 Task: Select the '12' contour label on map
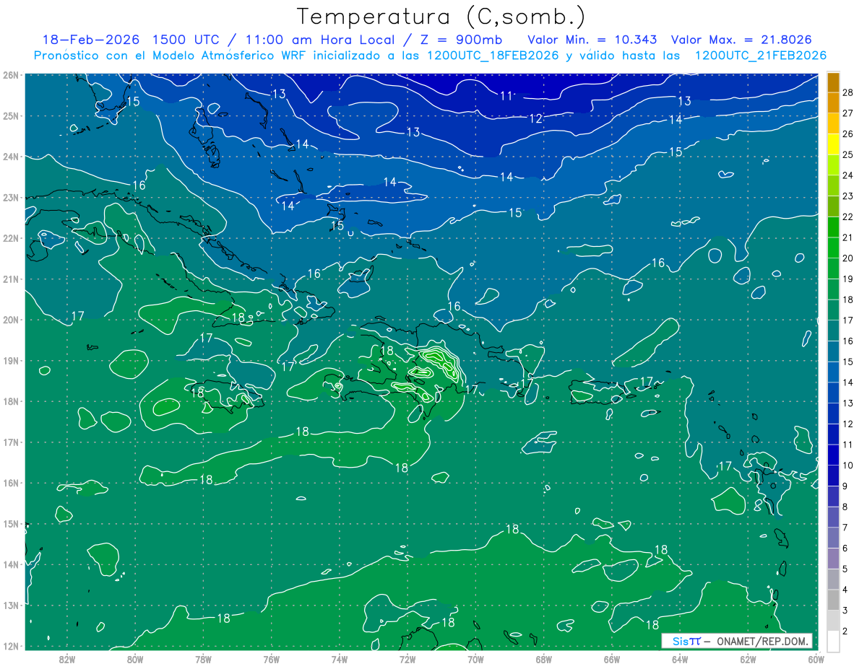pos(535,118)
